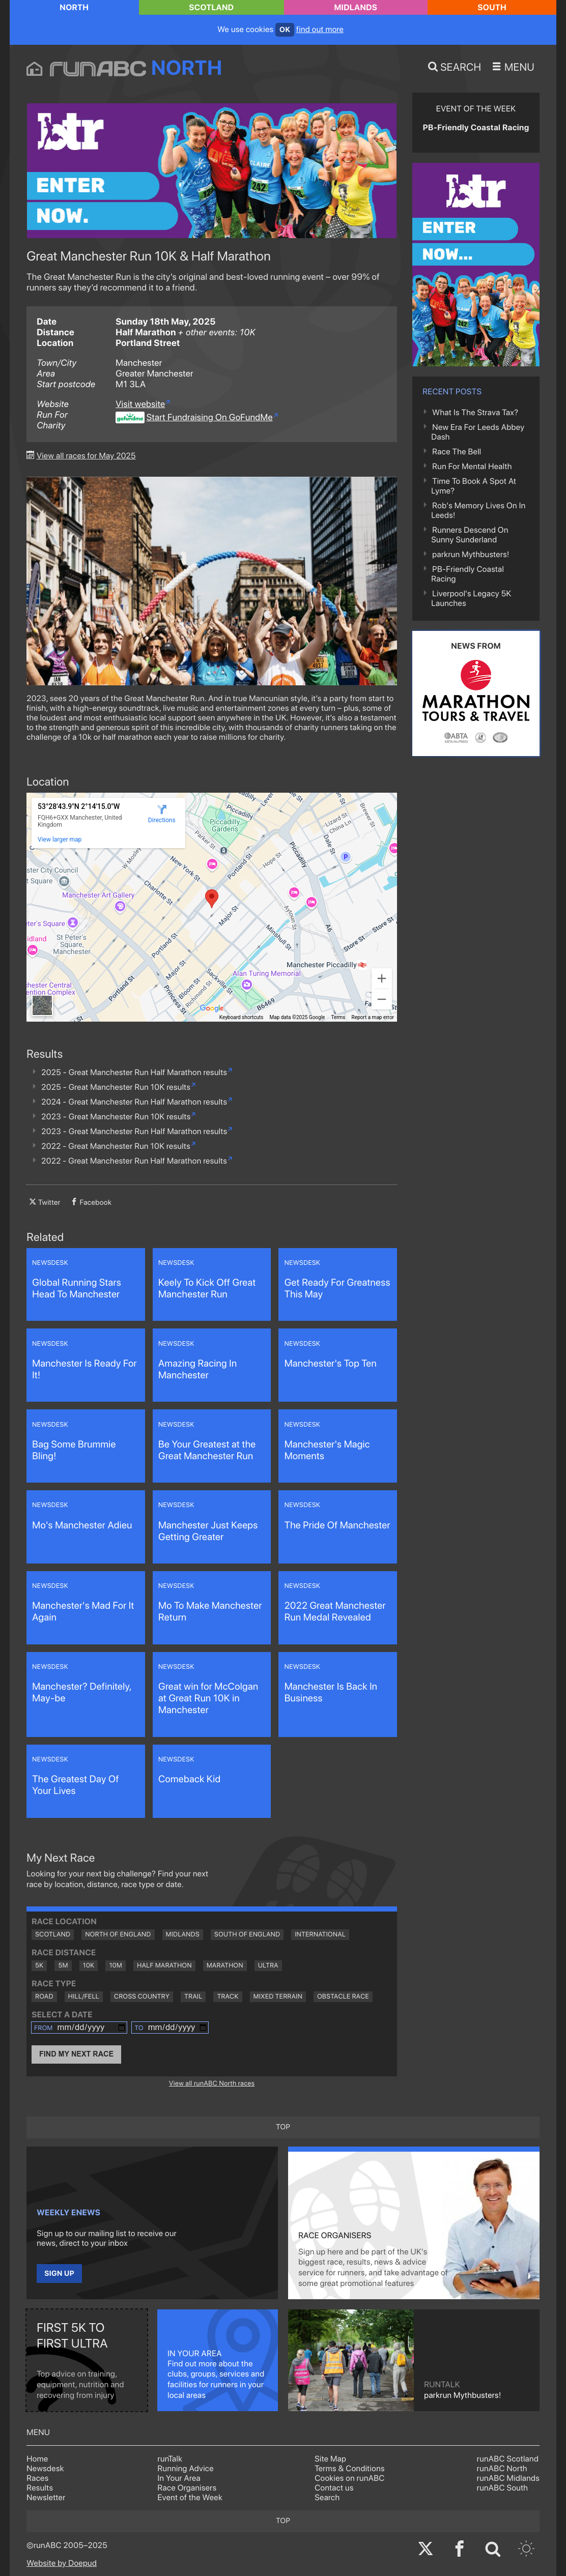
Task: Open Race The Bell recent post
Action: point(456,452)
